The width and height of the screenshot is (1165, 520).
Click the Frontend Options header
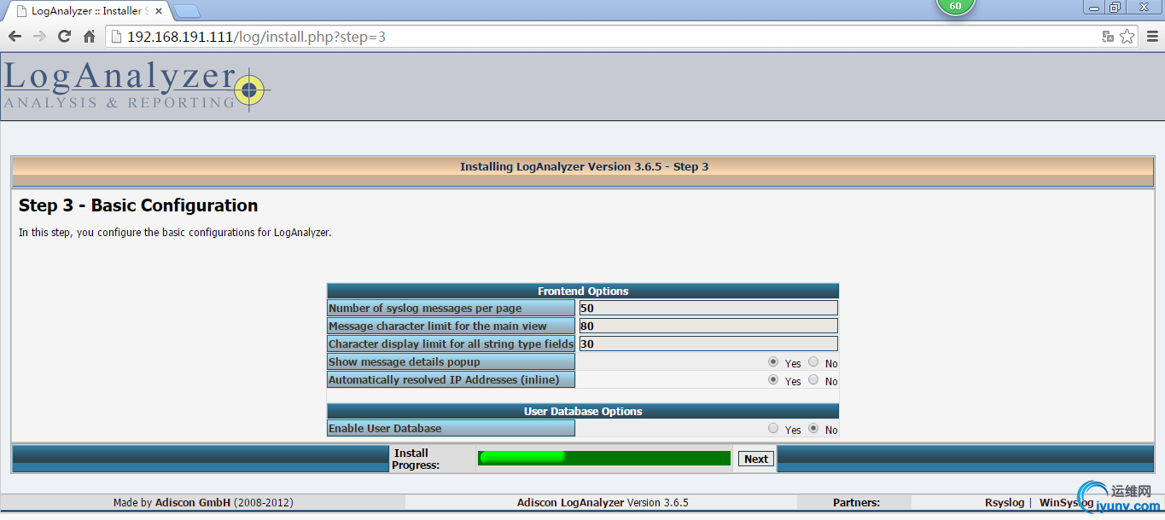tap(583, 291)
